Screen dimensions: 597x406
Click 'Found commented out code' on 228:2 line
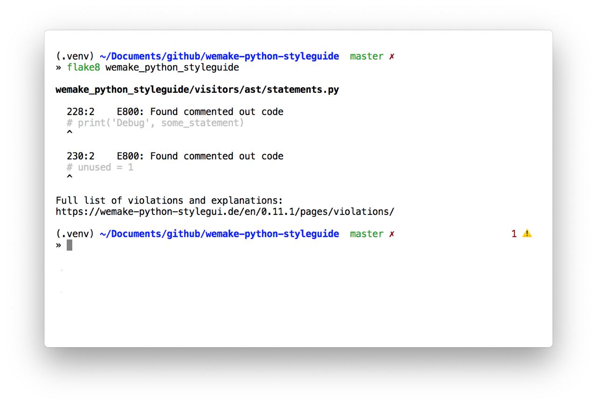click(x=217, y=112)
